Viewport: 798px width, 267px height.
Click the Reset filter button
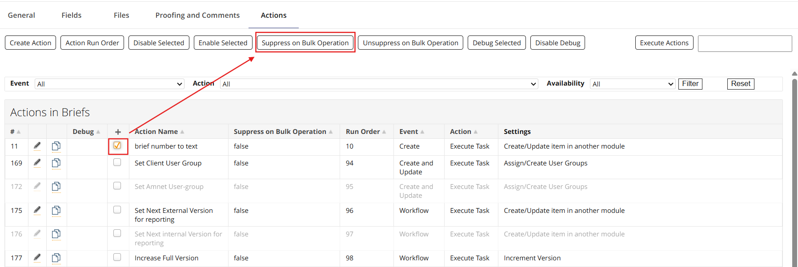tap(741, 84)
